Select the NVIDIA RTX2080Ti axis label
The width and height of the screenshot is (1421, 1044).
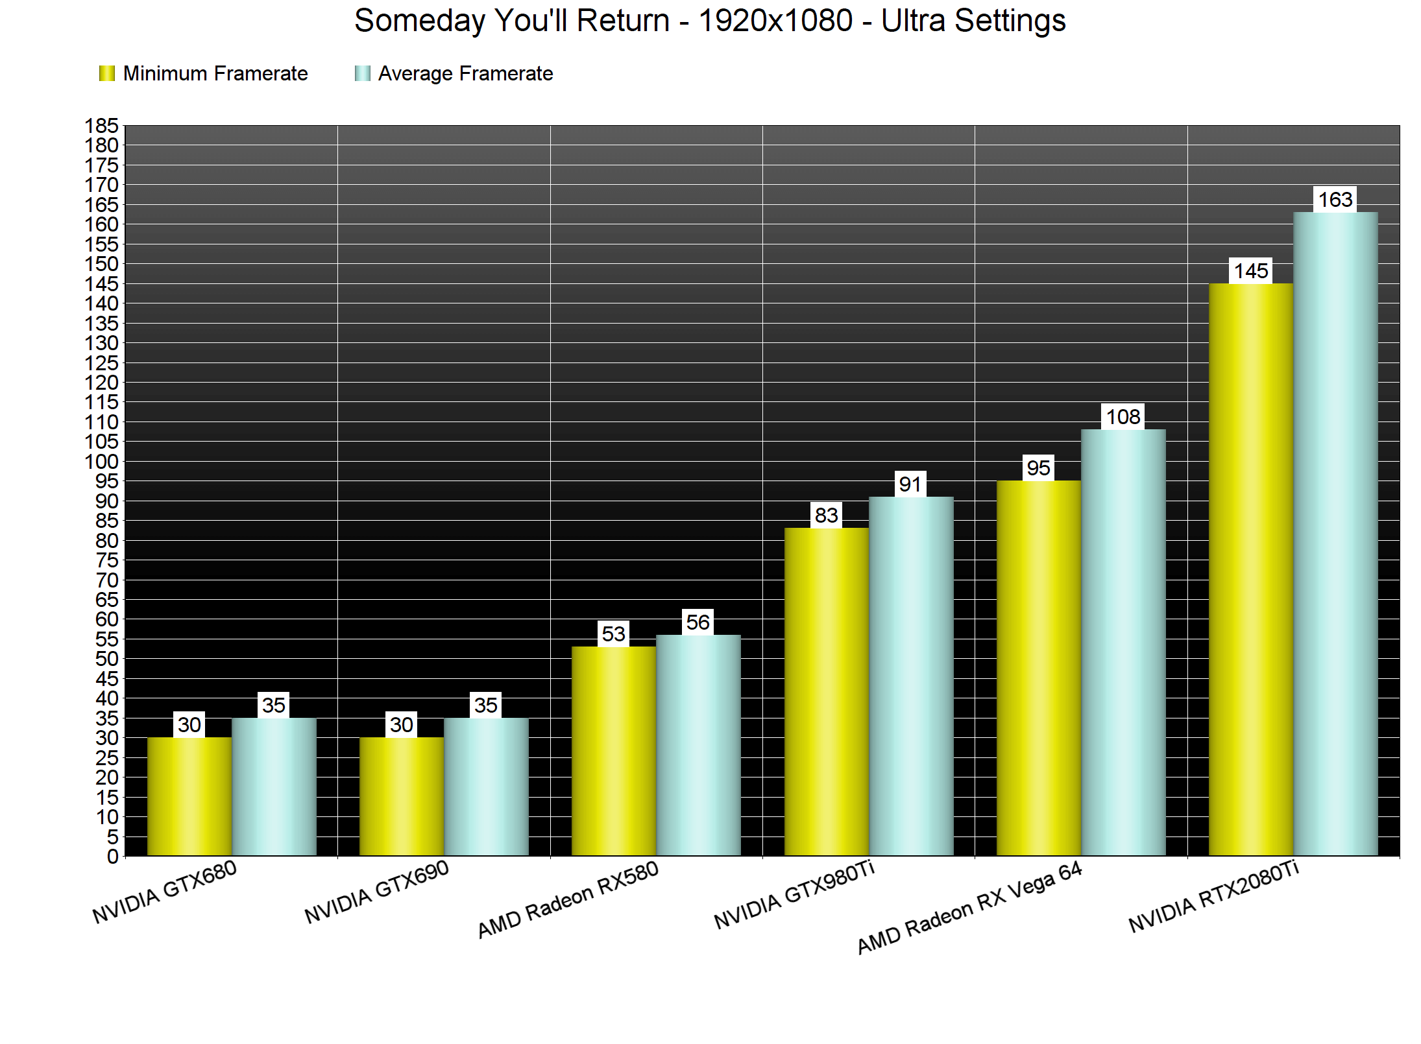pos(1213,896)
